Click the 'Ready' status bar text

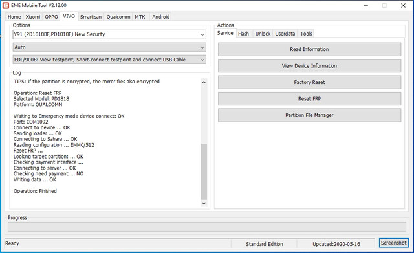(x=12, y=243)
